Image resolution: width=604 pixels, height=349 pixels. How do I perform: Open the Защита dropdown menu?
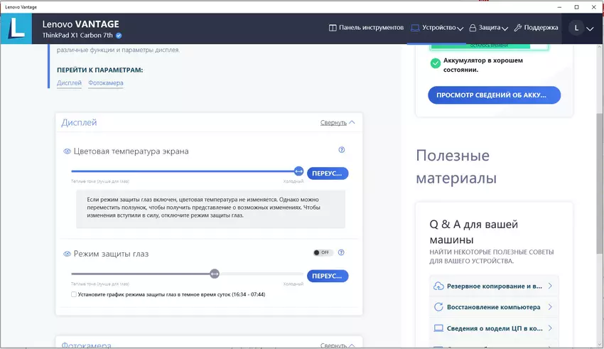(489, 28)
